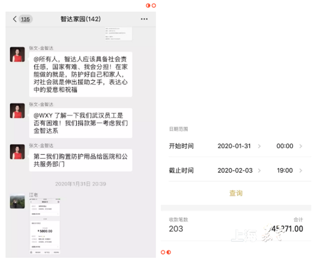313x264 pixels.
Task: Click the sender name 江老
Action: (x=33, y=195)
